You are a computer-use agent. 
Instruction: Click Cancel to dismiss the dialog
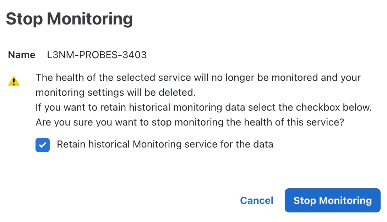pyautogui.click(x=256, y=200)
